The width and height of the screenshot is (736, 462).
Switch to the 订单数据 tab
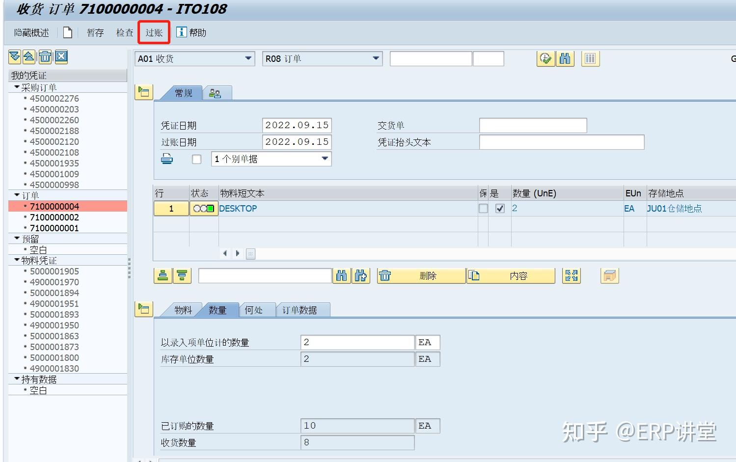click(x=302, y=309)
